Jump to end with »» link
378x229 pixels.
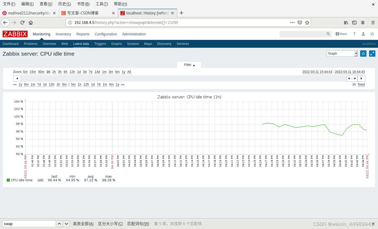[123, 84]
